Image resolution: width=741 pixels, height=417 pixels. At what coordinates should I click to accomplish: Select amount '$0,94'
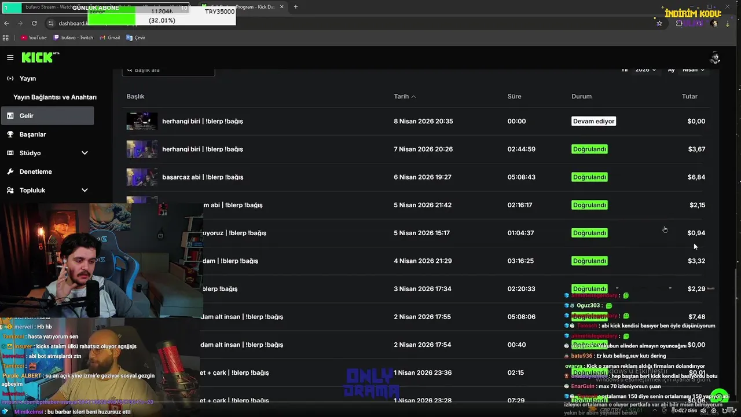point(696,233)
